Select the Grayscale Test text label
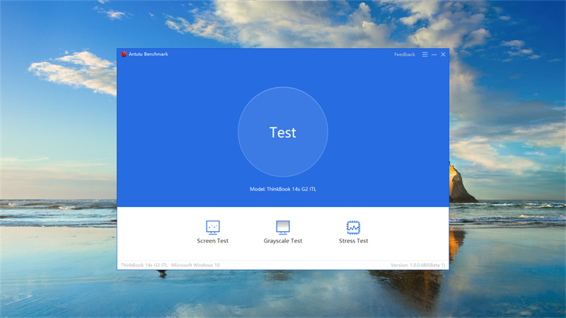This screenshot has height=318, width=566. coord(283,241)
